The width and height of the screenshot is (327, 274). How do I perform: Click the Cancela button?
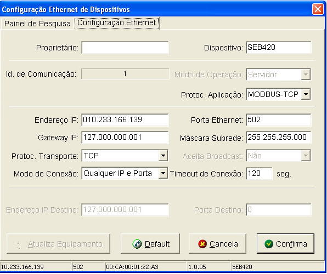click(217, 243)
